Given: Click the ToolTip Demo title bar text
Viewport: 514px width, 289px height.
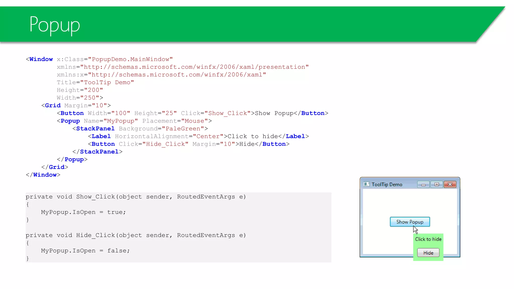Looking at the screenshot, I should click(387, 184).
